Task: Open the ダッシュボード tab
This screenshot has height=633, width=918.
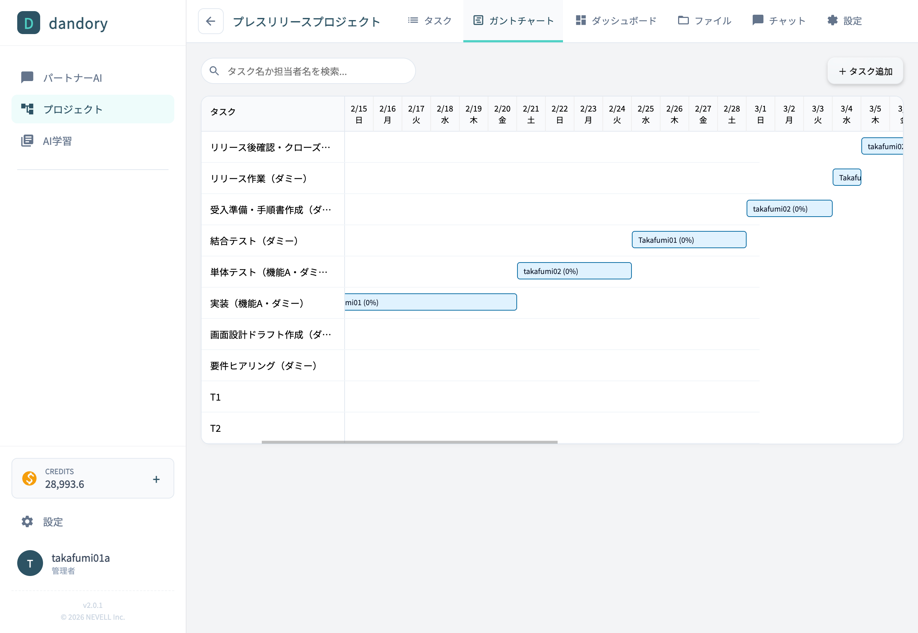Action: tap(616, 21)
